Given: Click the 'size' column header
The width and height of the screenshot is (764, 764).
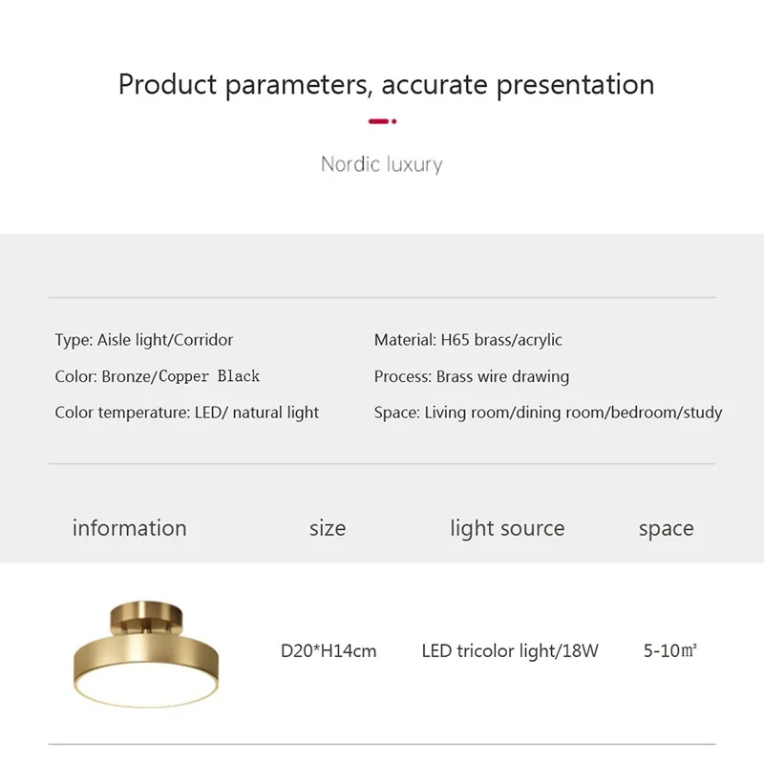Looking at the screenshot, I should [x=328, y=529].
